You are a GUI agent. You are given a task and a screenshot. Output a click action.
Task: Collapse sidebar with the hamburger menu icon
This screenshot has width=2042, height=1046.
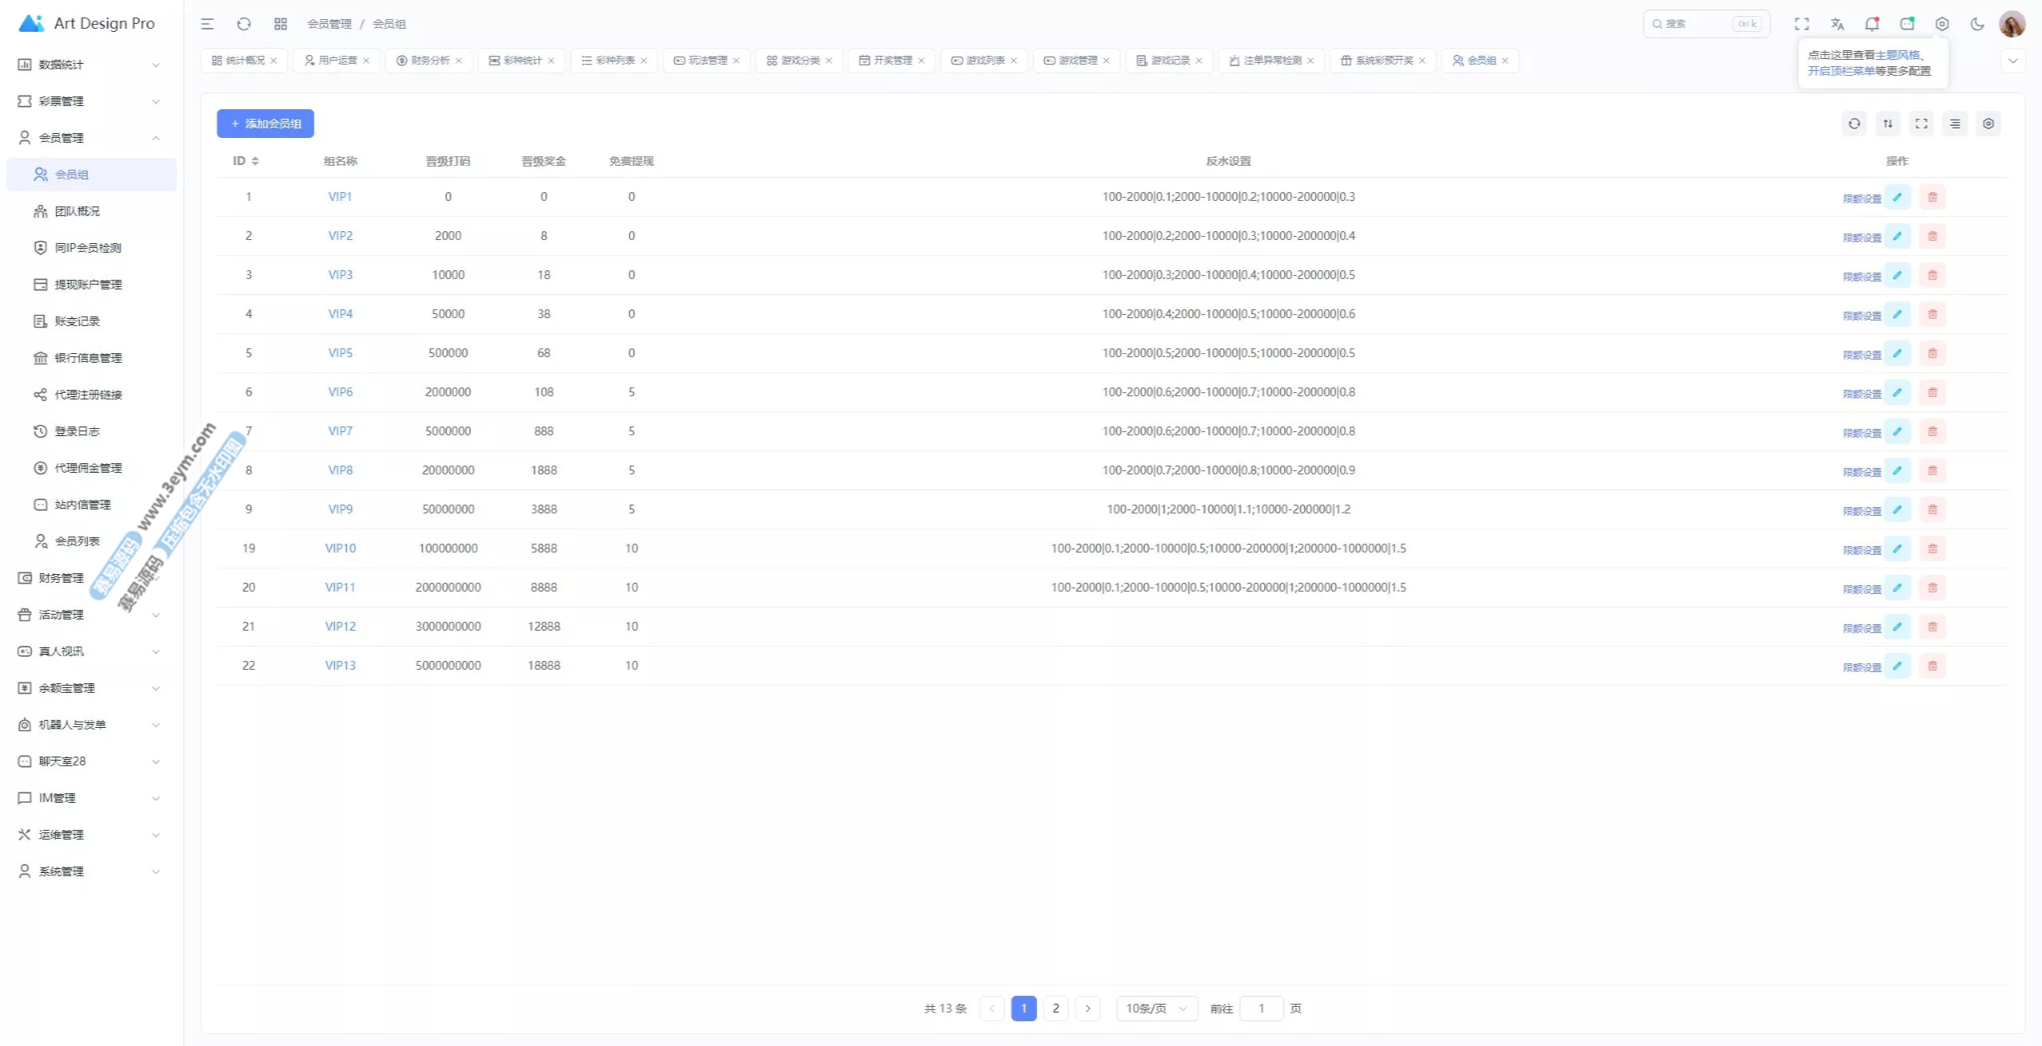click(x=207, y=24)
